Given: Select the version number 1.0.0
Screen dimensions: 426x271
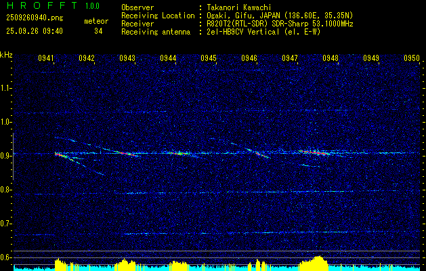Looking at the screenshot, I should tap(92, 6).
